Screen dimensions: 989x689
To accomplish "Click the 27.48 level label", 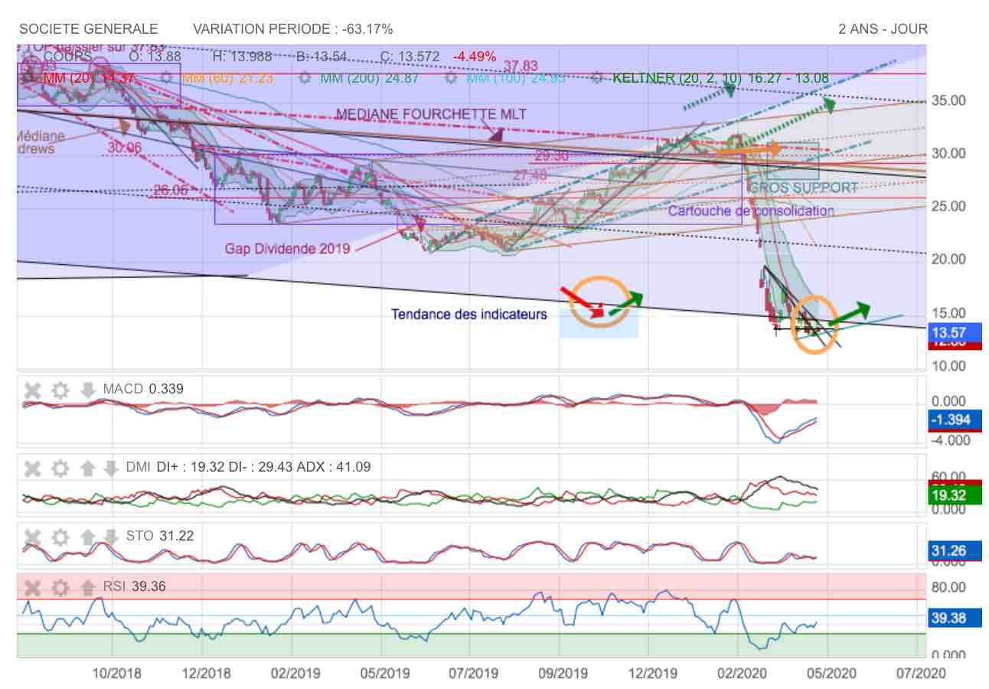I will point(530,175).
